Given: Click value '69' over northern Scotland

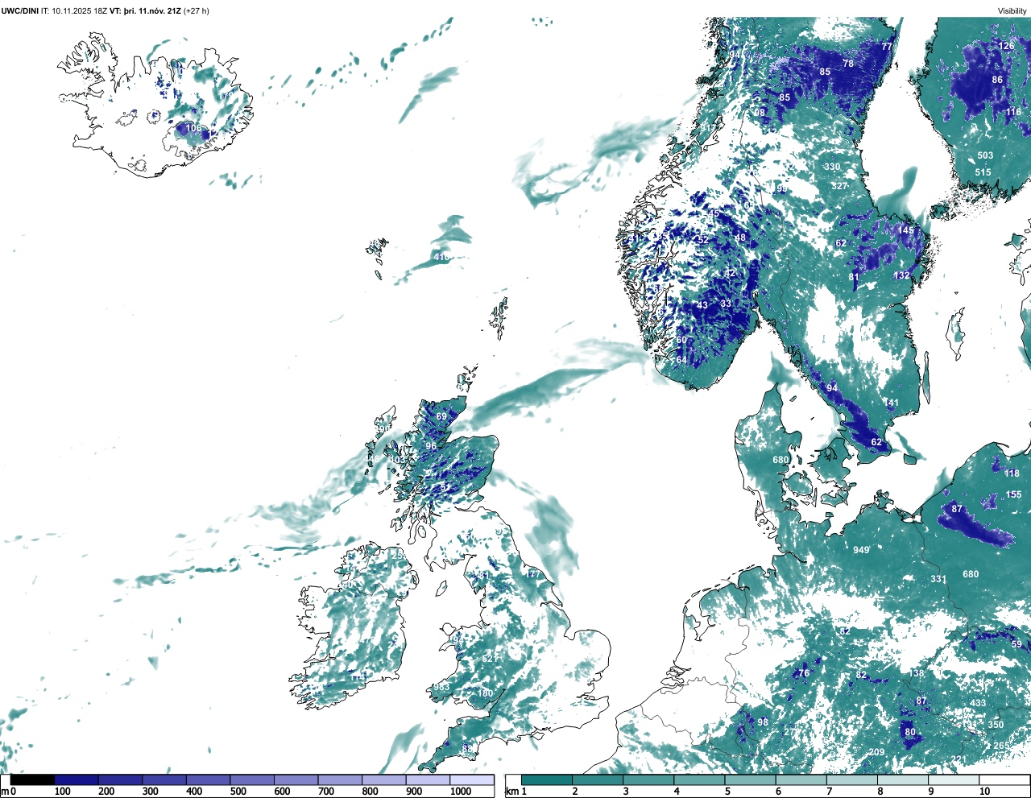Looking at the screenshot, I should [441, 416].
